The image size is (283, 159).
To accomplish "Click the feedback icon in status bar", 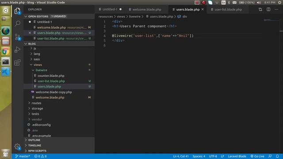I will pyautogui.click(x=270, y=156).
